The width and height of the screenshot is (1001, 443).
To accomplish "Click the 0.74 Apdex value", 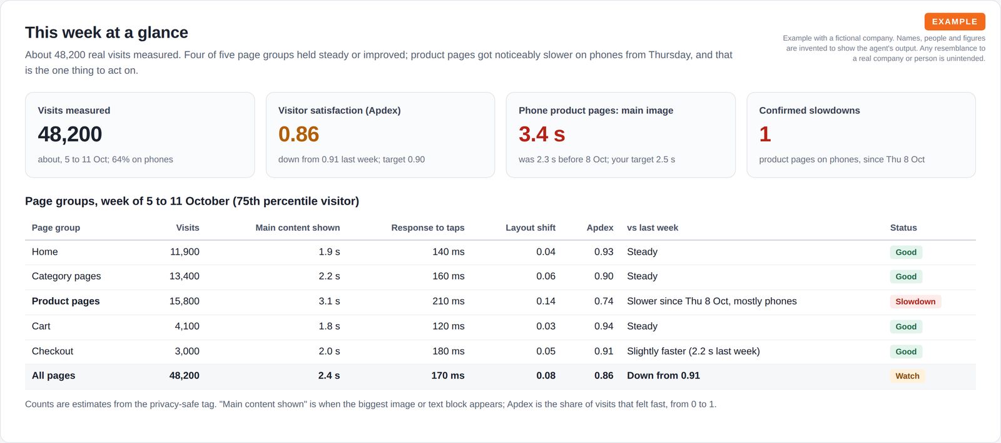I will coord(604,301).
